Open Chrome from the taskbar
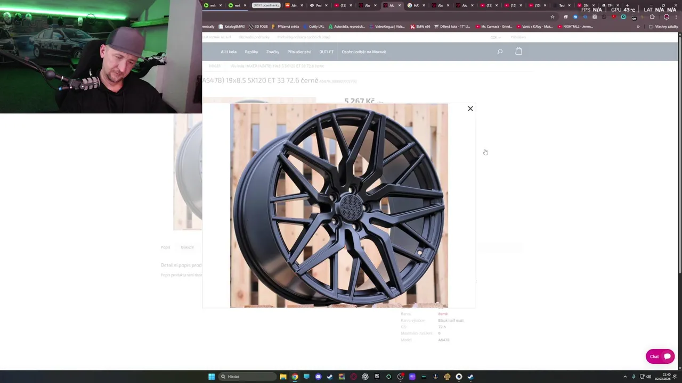This screenshot has width=682, height=383. point(295,377)
